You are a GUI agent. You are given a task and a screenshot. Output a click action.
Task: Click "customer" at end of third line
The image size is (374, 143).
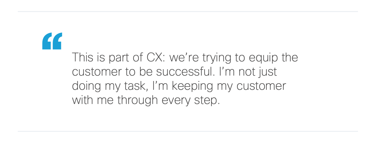coord(261,86)
